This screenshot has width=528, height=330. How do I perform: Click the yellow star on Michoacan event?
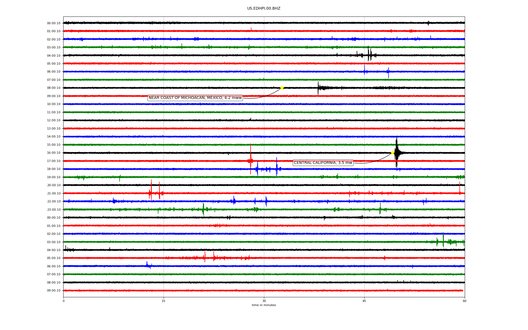coord(282,88)
